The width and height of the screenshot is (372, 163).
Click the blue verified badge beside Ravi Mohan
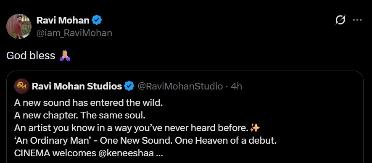coord(97,21)
